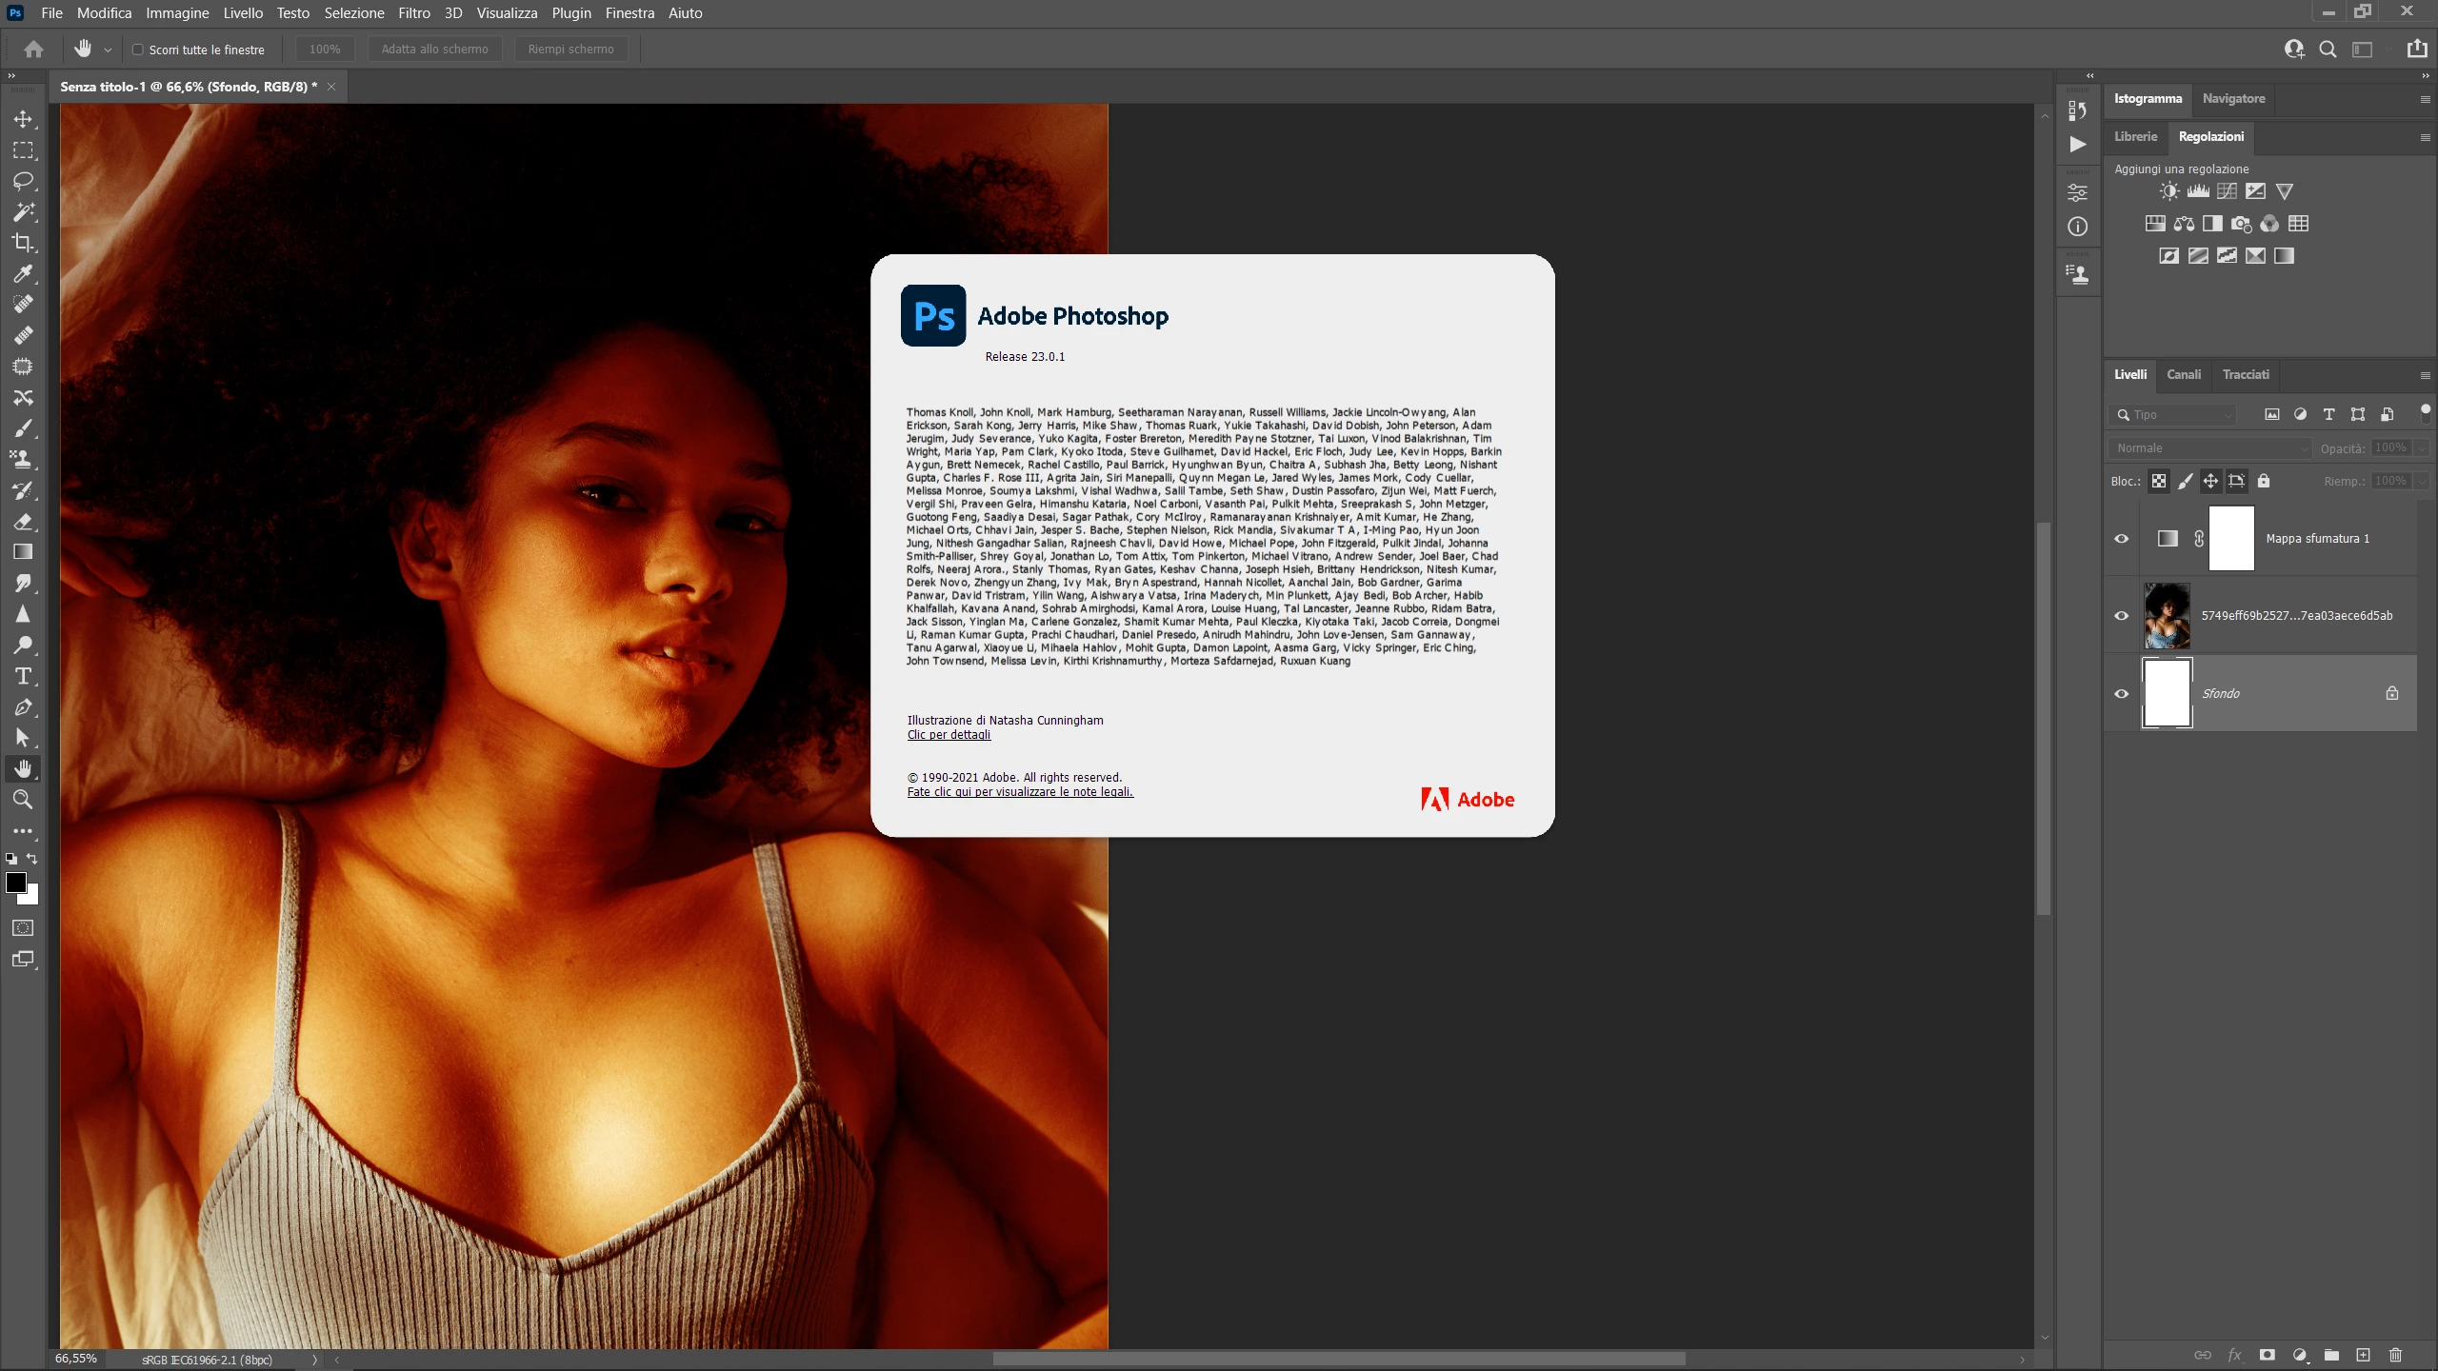Hide the Mappa sfumatura 1 layer
This screenshot has width=2438, height=1371.
[x=2121, y=539]
